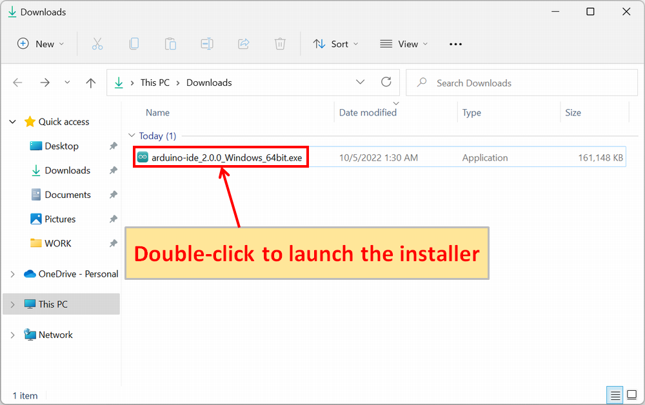Open the See more three-dots menu

(455, 44)
